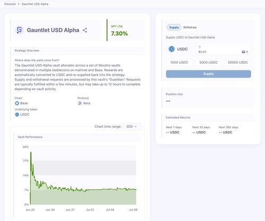Viewport: 265px width, 221px height.
Task: Click the $0.00 value under amount field
Action: coord(202,52)
